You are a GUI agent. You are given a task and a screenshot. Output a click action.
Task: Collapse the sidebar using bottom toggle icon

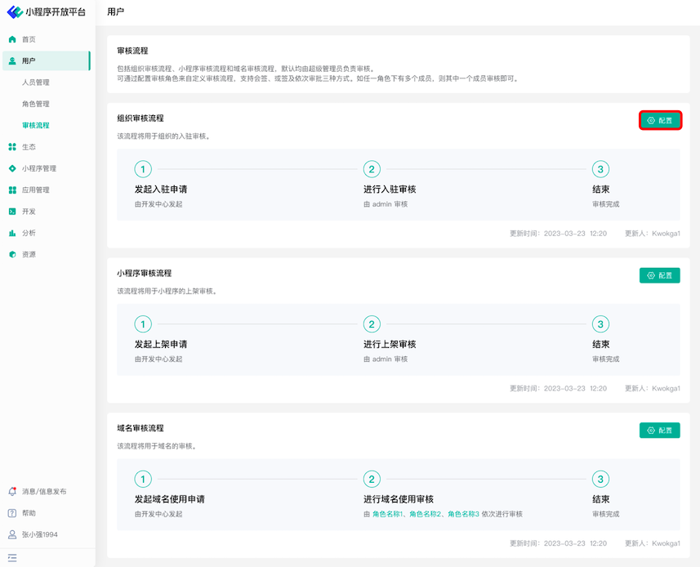[12, 557]
